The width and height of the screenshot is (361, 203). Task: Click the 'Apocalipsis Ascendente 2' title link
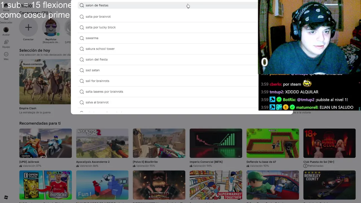(93, 162)
